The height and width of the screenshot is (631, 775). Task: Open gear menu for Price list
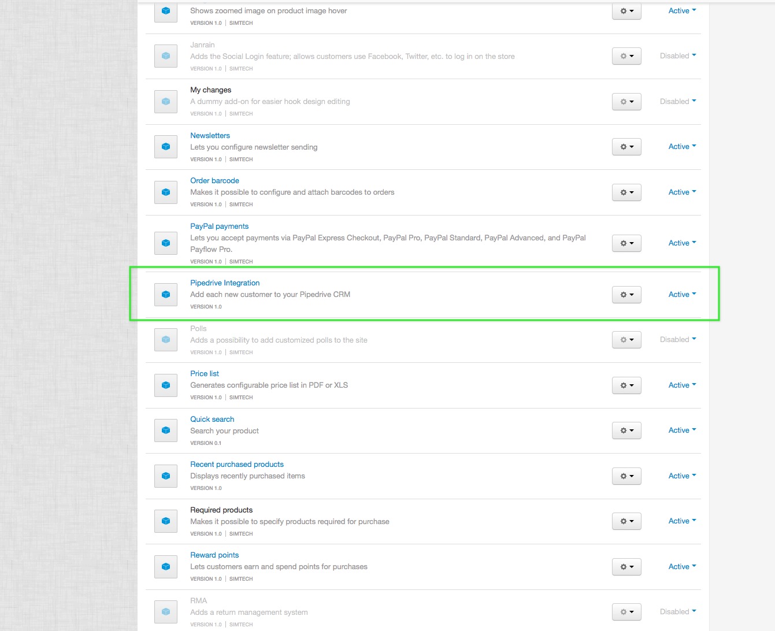(626, 385)
